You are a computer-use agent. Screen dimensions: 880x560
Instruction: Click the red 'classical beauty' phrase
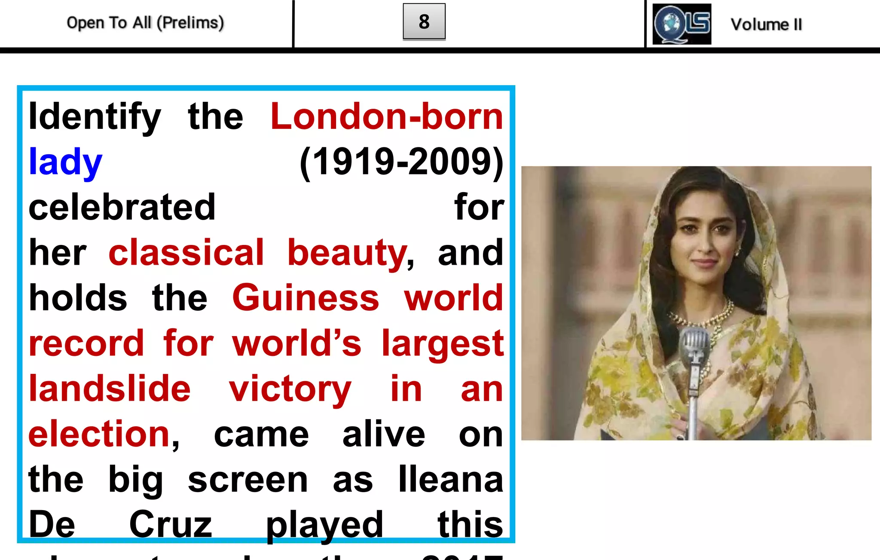click(x=258, y=254)
